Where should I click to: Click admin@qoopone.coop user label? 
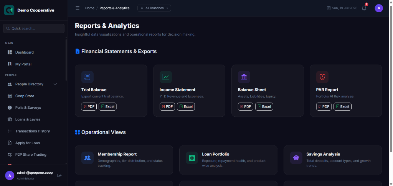point(35,173)
